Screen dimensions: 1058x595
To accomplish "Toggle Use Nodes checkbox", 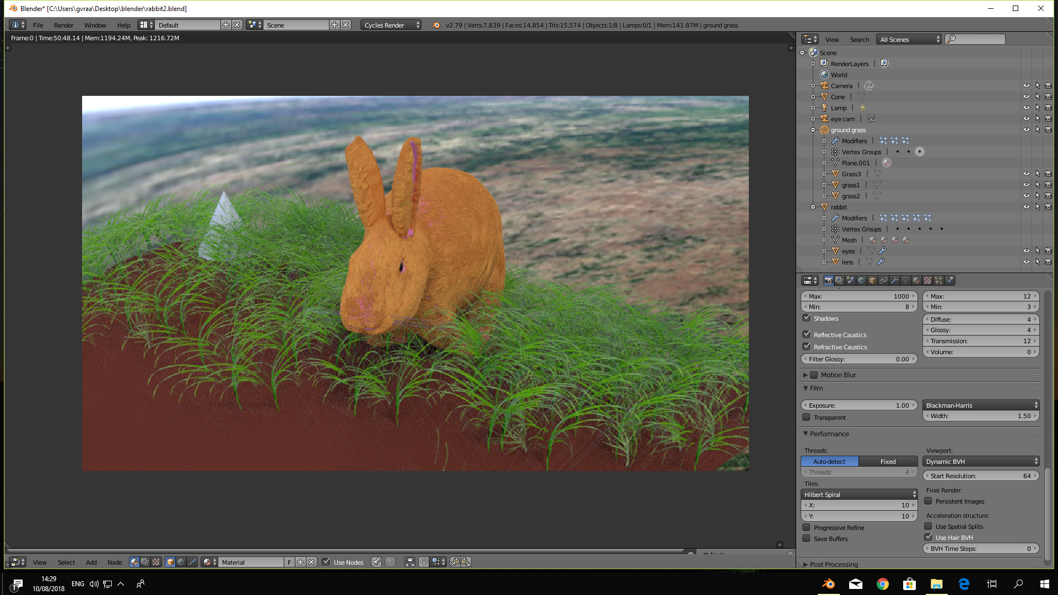I will point(326,562).
